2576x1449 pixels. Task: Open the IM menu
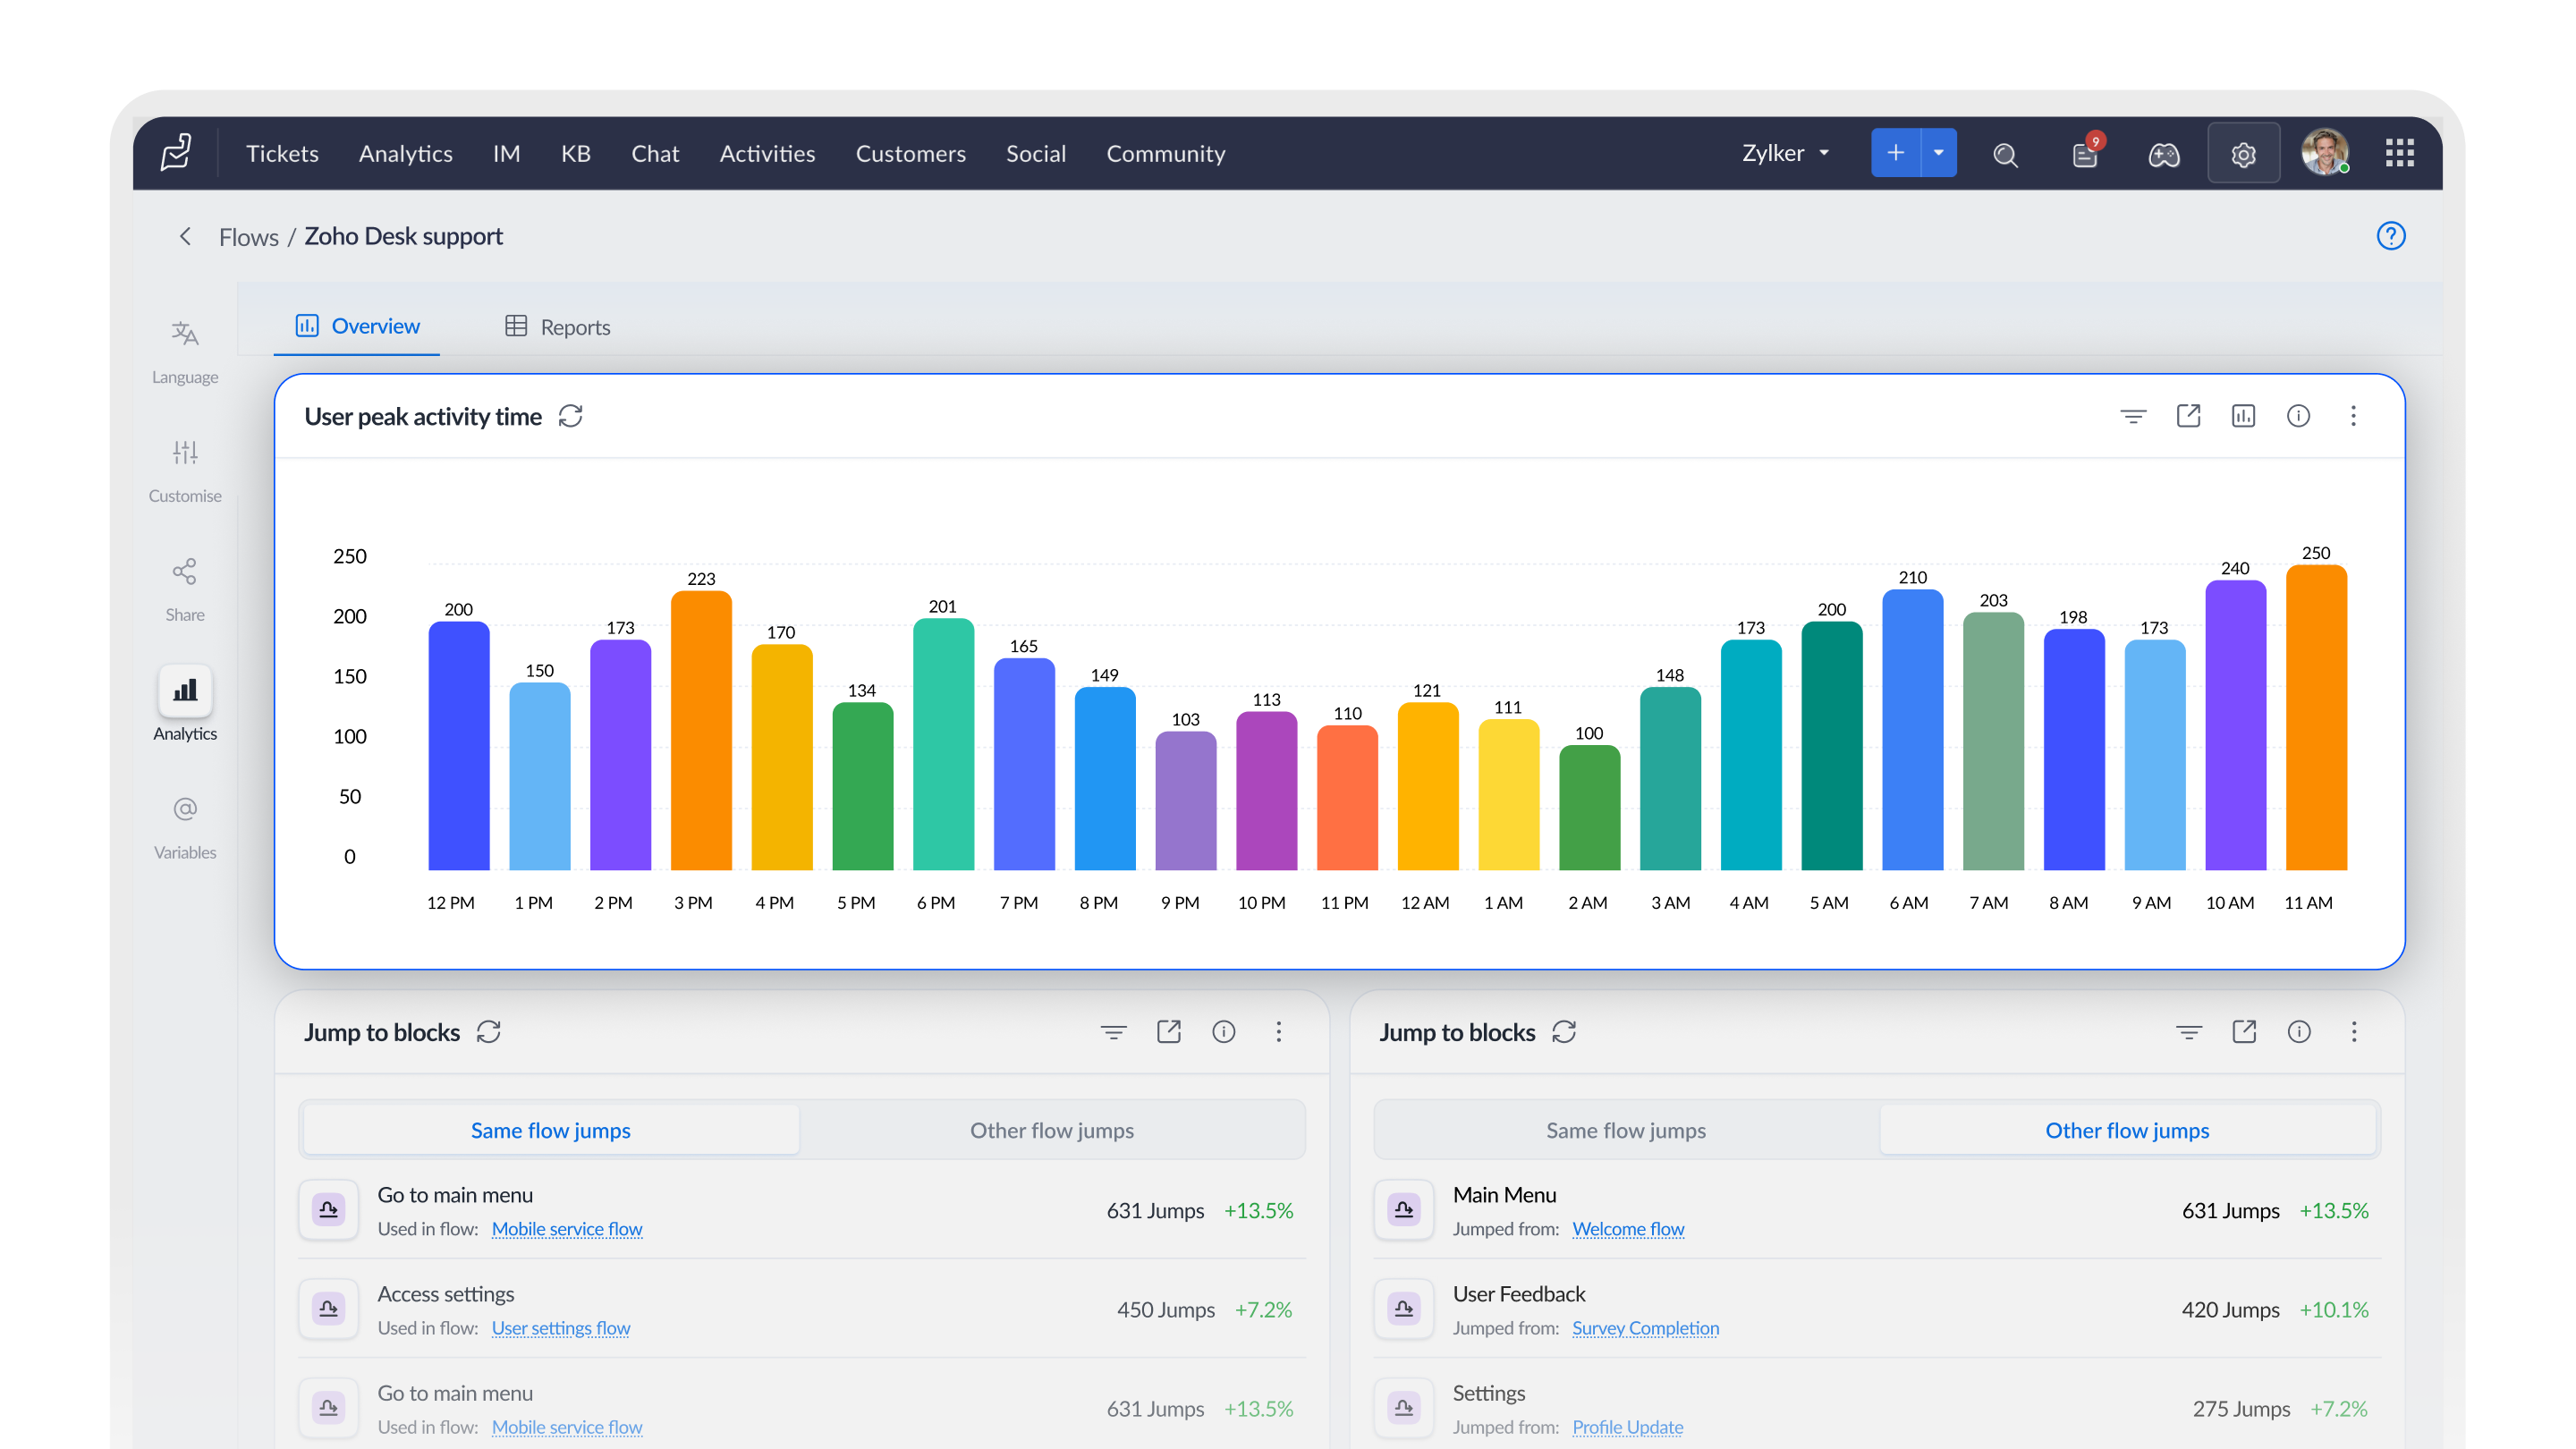(506, 153)
